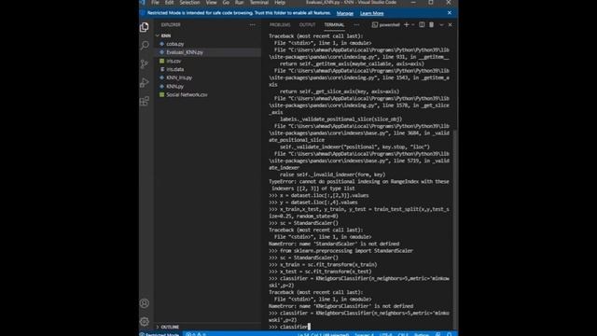The height and width of the screenshot is (336, 597).
Task: Open the Accounts menu icon
Action: [145, 303]
